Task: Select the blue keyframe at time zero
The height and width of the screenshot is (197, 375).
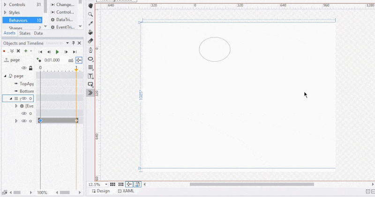Action: 40,121
